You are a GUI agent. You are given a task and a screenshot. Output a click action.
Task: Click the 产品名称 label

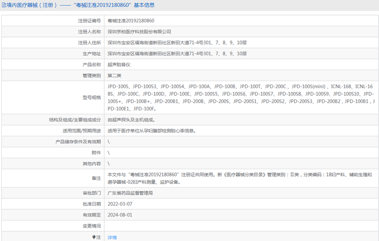click(91, 65)
